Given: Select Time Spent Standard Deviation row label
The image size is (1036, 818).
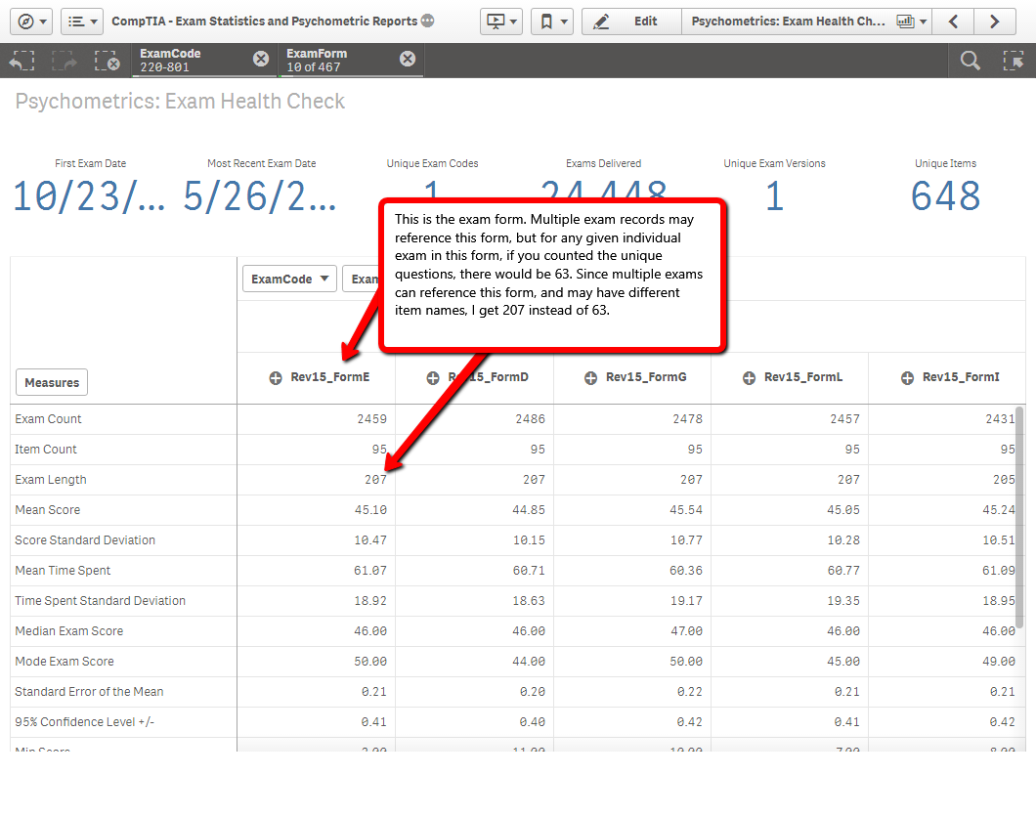Looking at the screenshot, I should 101,601.
